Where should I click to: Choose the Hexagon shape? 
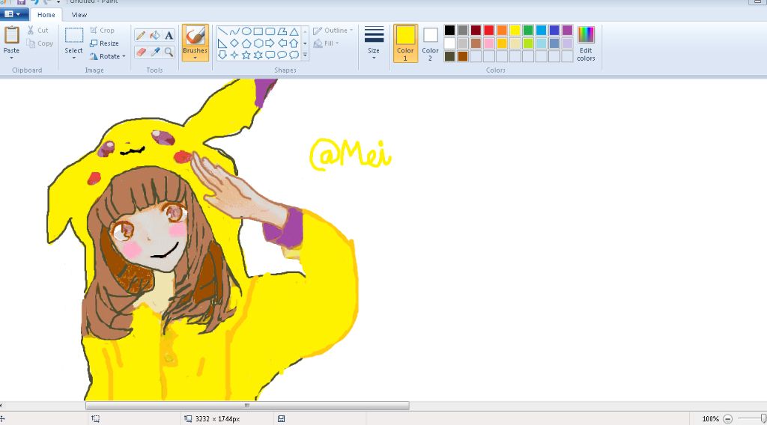click(x=258, y=43)
